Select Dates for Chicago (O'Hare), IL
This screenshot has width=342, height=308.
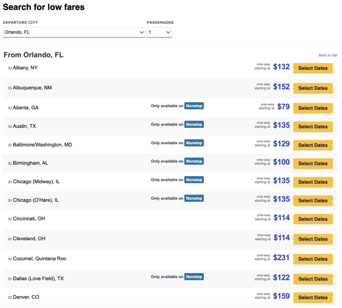click(x=313, y=201)
